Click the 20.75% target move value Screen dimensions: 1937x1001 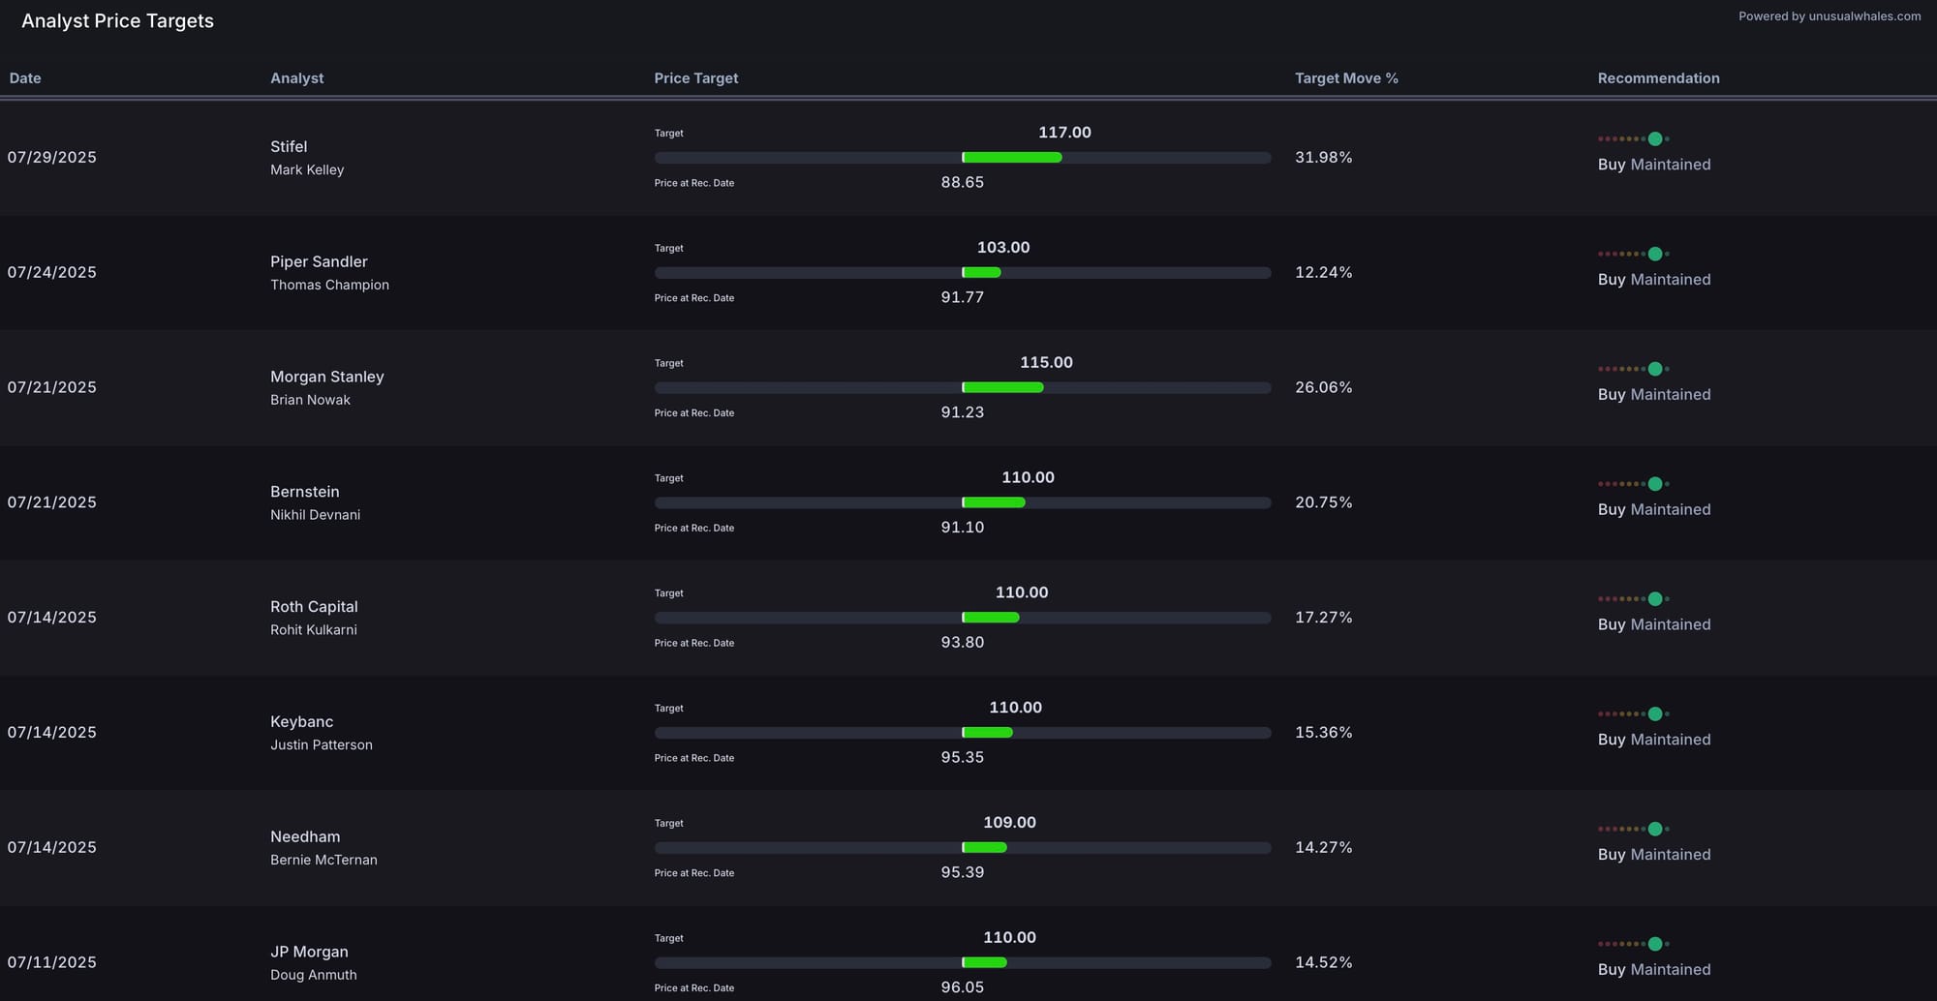pyautogui.click(x=1324, y=502)
